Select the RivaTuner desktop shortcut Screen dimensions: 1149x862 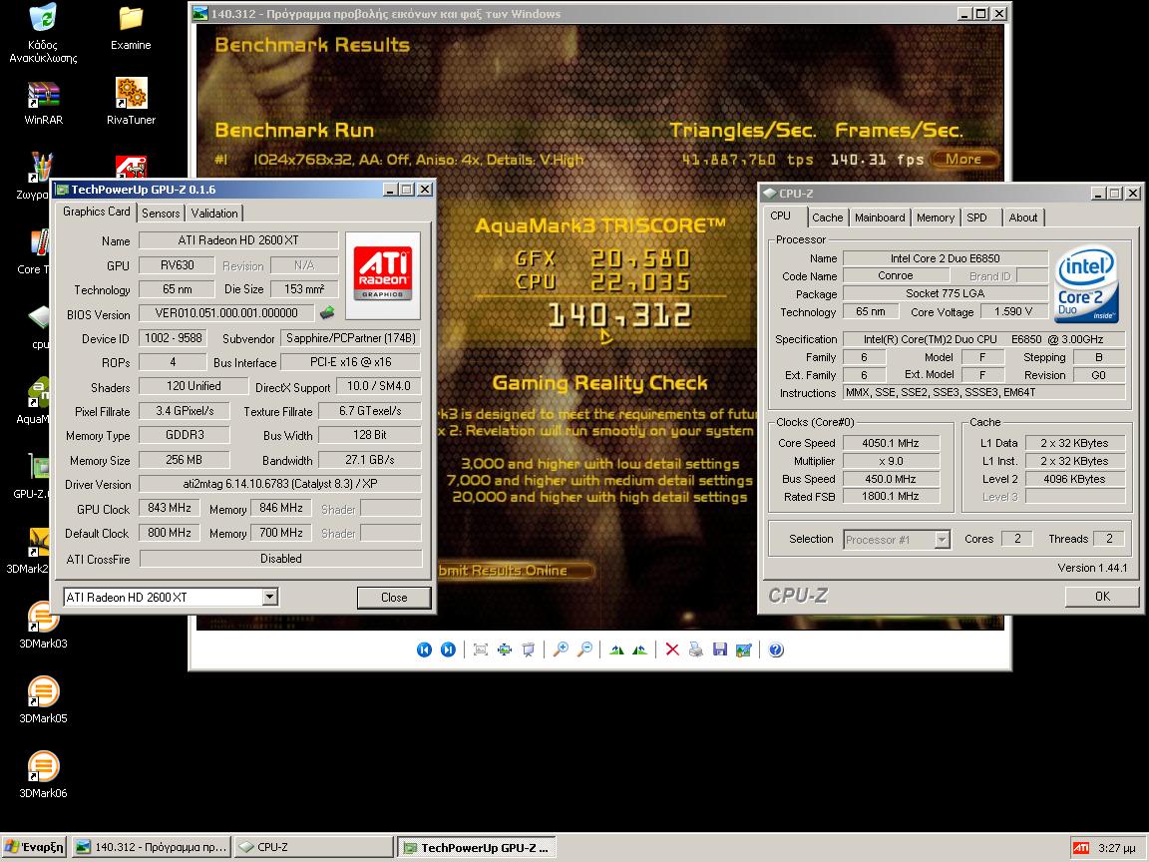[132, 101]
